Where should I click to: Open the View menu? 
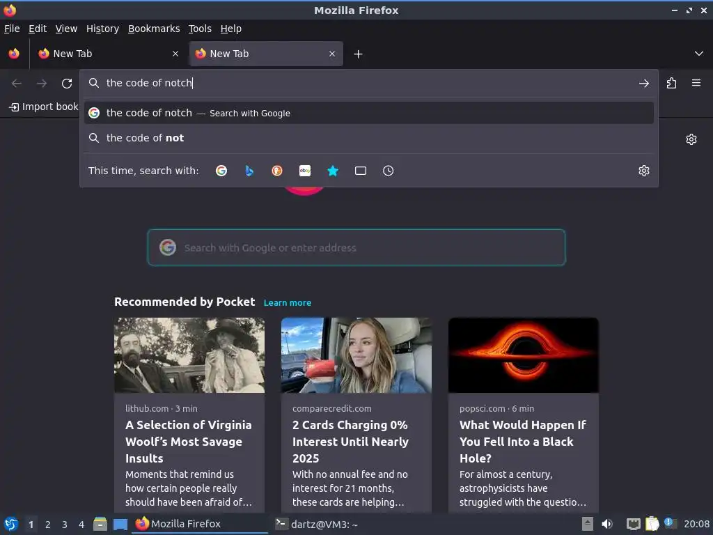point(66,29)
